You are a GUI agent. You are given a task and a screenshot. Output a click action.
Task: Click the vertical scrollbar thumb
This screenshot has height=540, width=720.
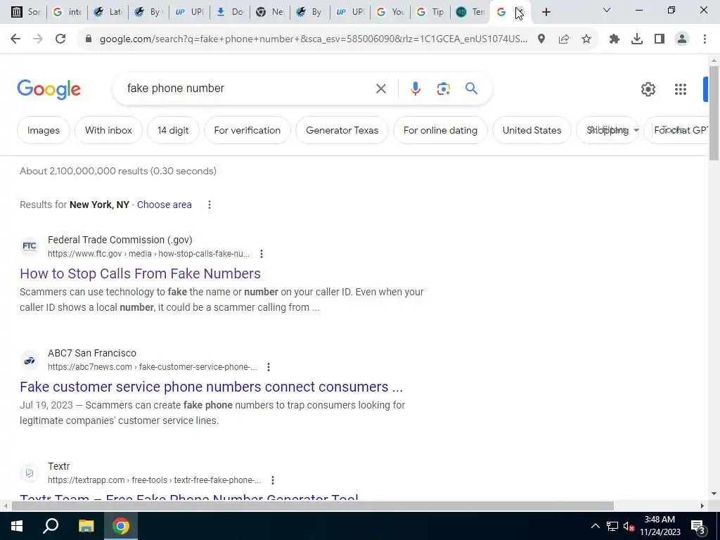coord(714,113)
